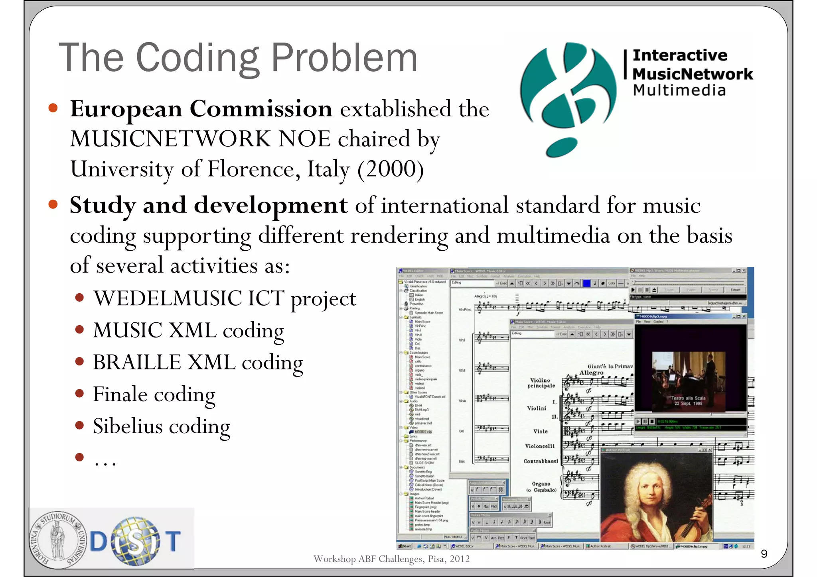Pause the WEDEL Mp3/Wave/MIDI player
Image resolution: width=817 pixels, height=577 pixels.
640,290
